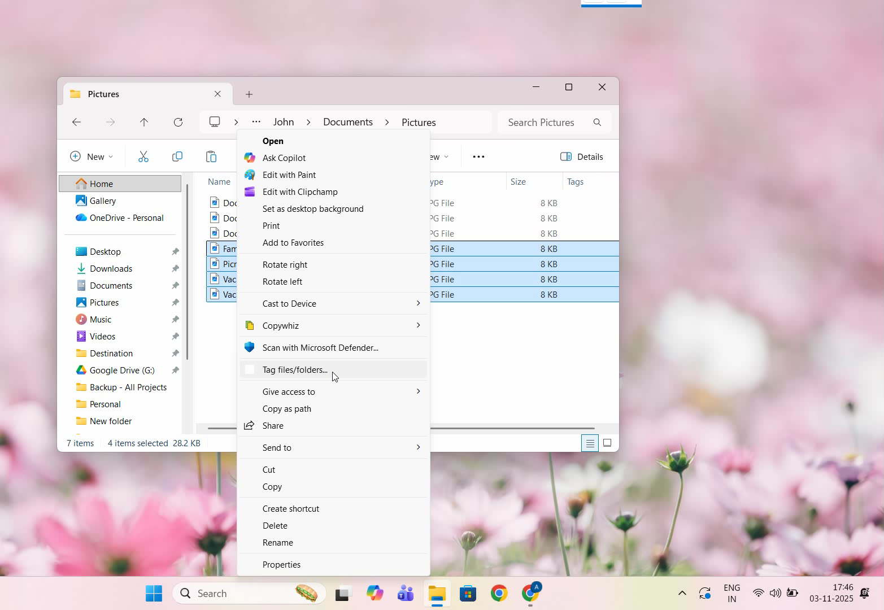Viewport: 884px width, 610px height.
Task: Refresh the Pictures folder view
Action: 178,122
